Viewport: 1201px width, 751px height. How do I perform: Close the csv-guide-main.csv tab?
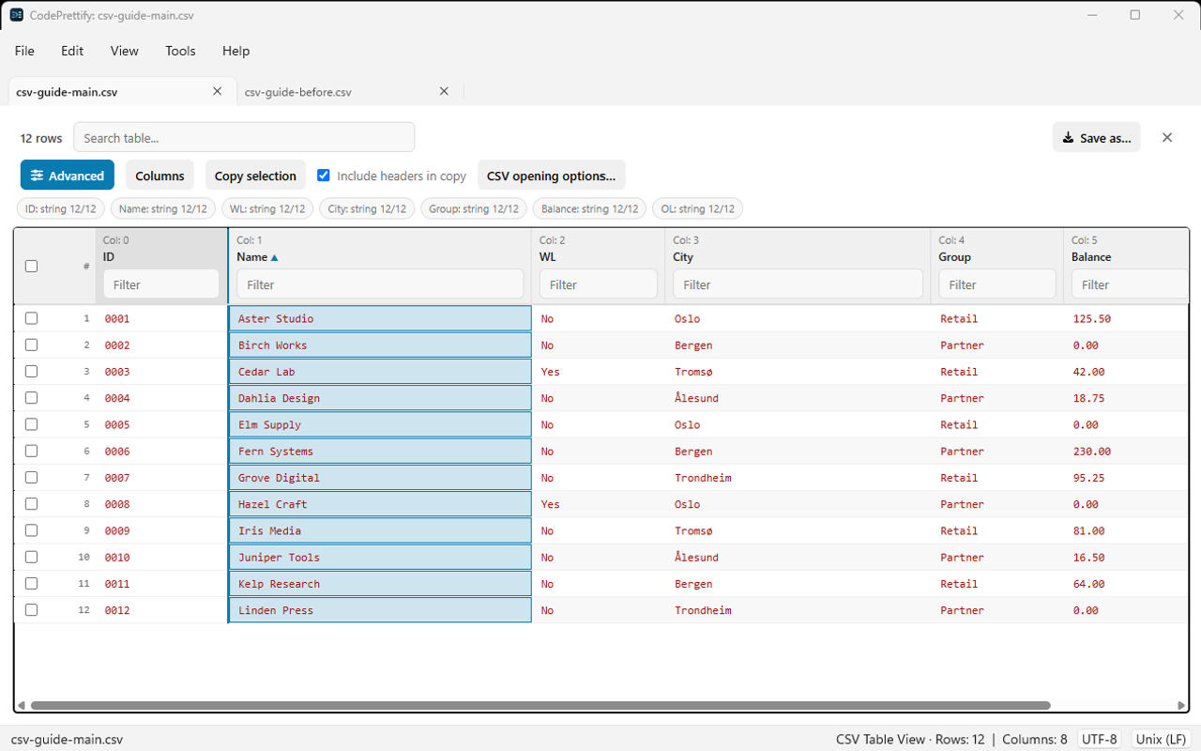218,91
